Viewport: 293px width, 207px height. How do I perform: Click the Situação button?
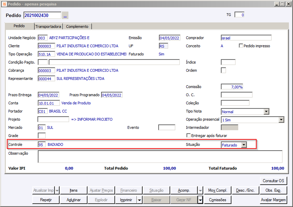pos(157,190)
